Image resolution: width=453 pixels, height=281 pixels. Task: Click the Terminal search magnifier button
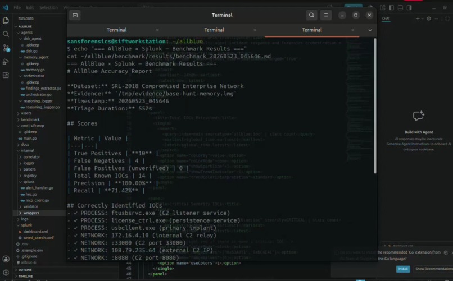pos(311,15)
